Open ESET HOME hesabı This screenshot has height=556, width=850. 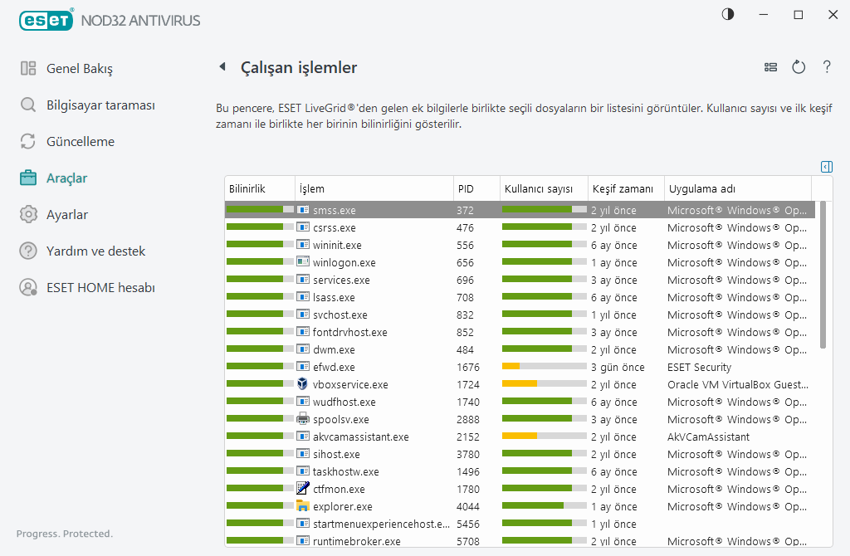[x=100, y=287]
